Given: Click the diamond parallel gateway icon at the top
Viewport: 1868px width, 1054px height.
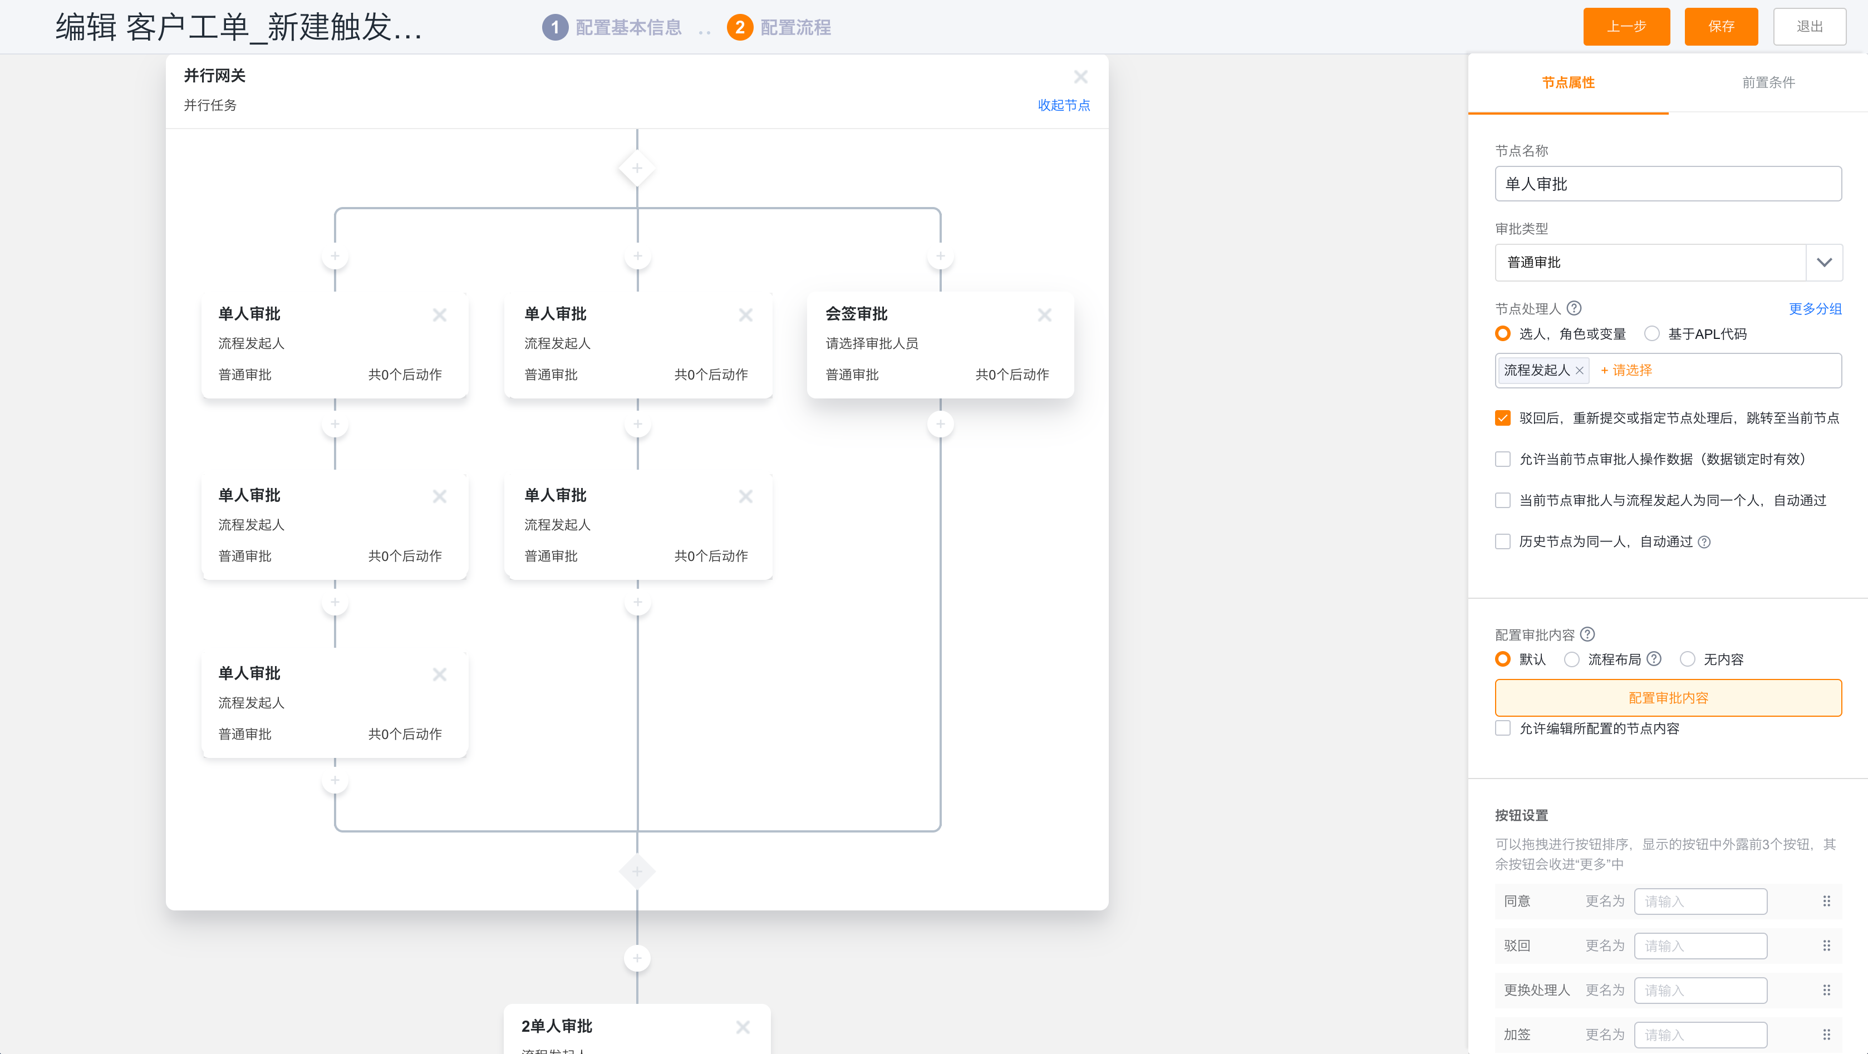Looking at the screenshot, I should (637, 168).
